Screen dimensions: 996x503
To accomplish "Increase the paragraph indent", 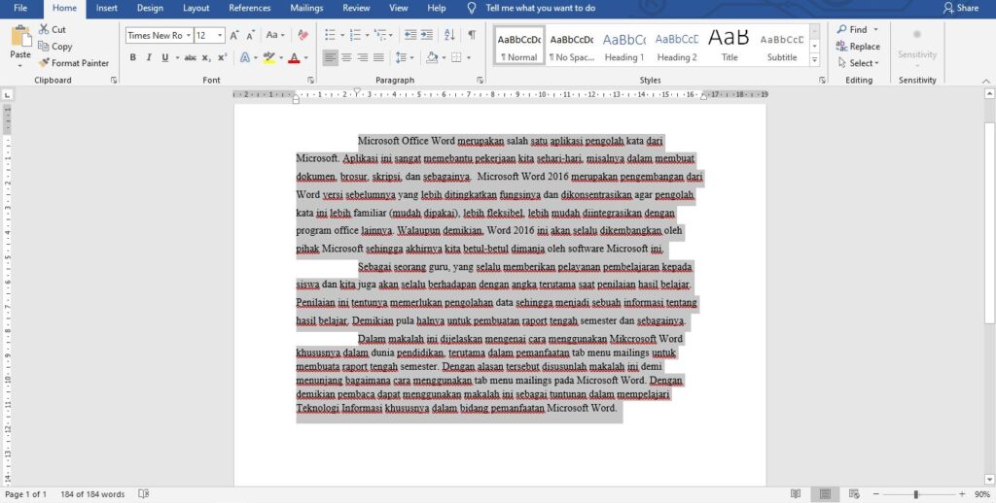I will (426, 35).
